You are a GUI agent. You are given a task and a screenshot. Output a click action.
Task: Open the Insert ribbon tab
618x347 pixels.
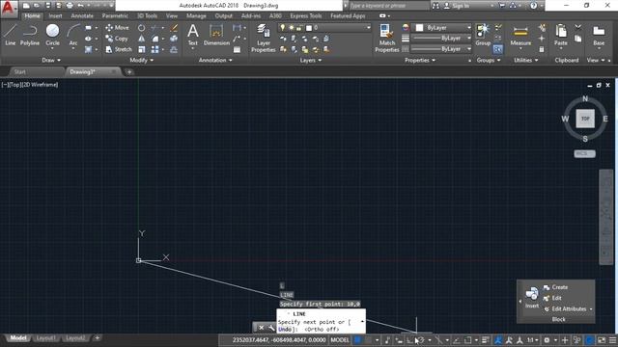point(55,15)
